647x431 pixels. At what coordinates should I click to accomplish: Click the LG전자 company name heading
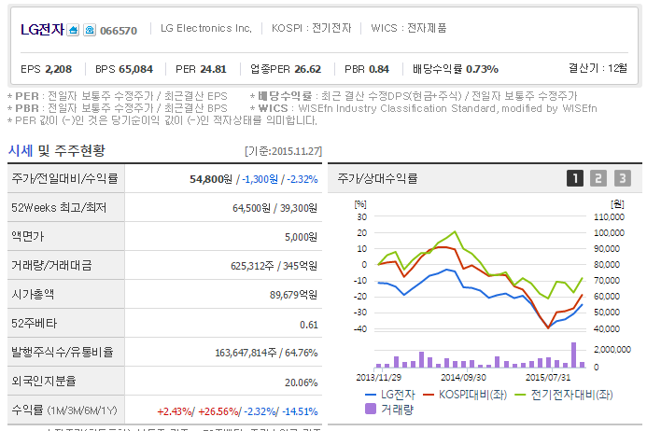point(42,30)
